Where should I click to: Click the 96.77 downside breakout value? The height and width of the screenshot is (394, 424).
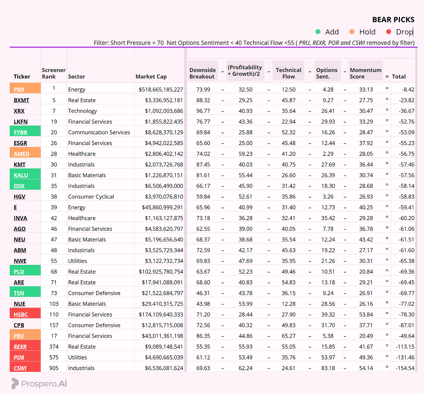(203, 111)
